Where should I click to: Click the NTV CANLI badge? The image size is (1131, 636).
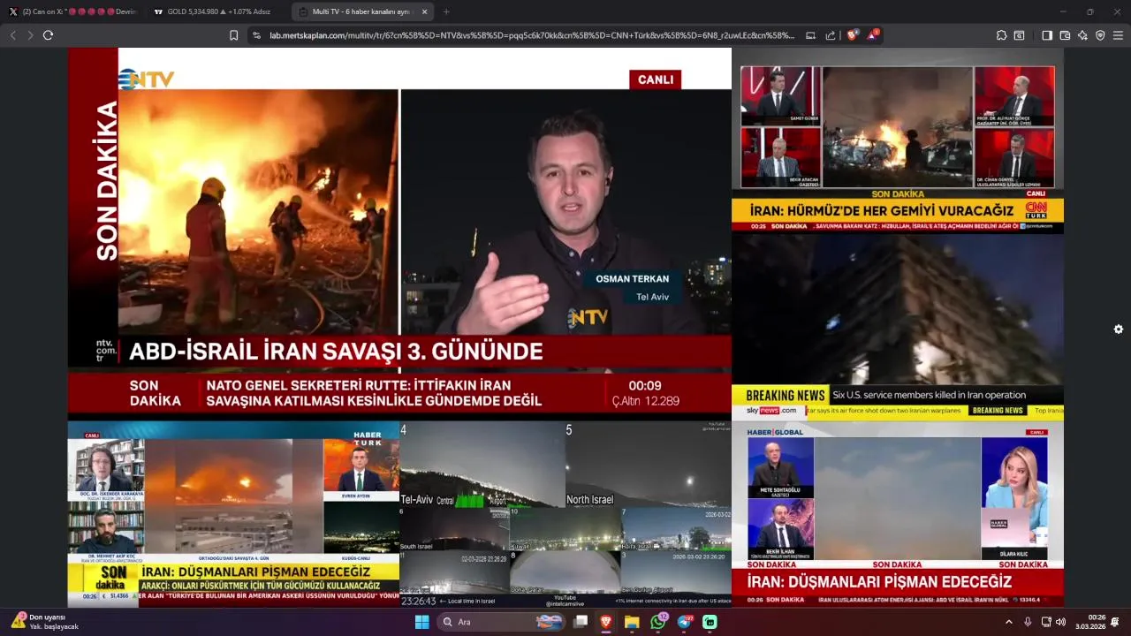[x=655, y=79]
